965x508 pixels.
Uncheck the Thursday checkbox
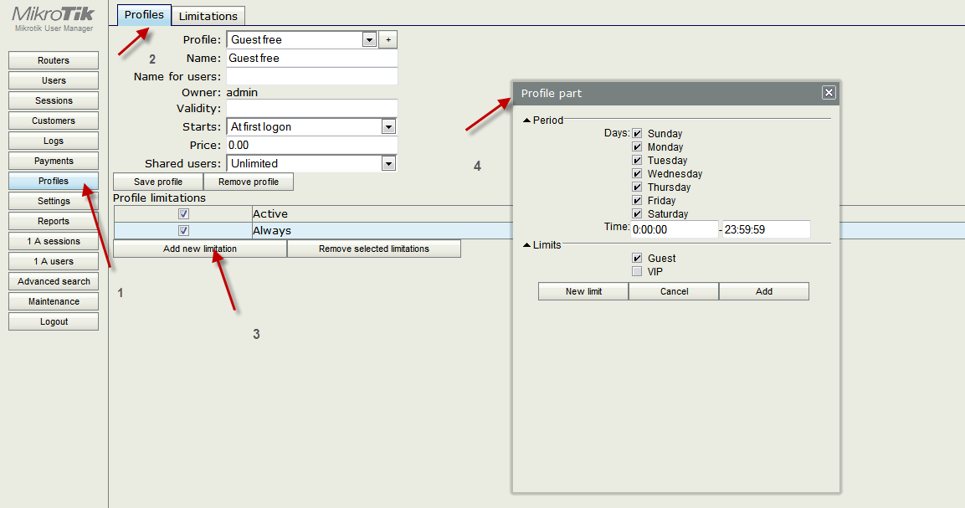tap(637, 187)
